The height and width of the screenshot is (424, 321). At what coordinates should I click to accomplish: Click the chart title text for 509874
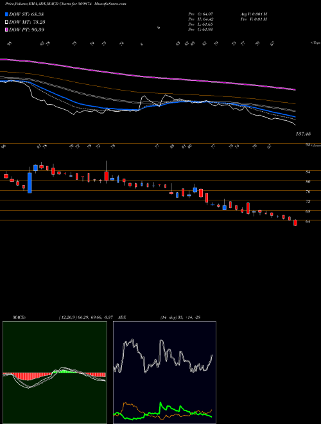pyautogui.click(x=65, y=4)
